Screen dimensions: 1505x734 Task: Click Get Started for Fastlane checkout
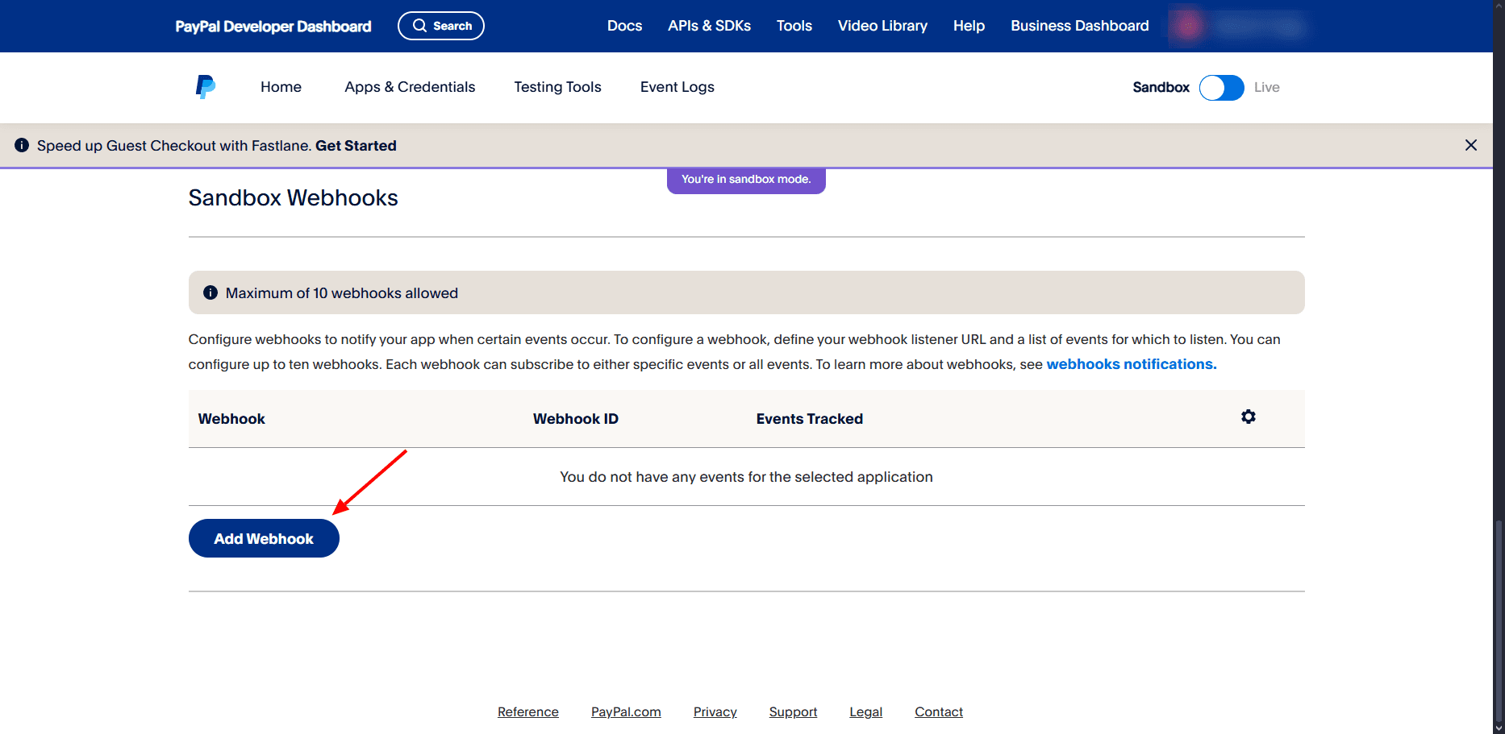[356, 145]
